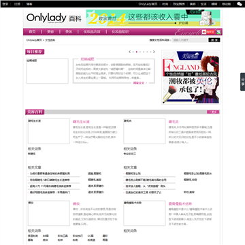The height and width of the screenshot is (245, 245).
Task: Open the 2014 top banner advertisement
Action: pyautogui.click(x=153, y=18)
